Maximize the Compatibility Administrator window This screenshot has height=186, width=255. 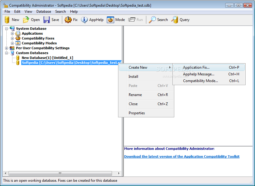(238, 5)
